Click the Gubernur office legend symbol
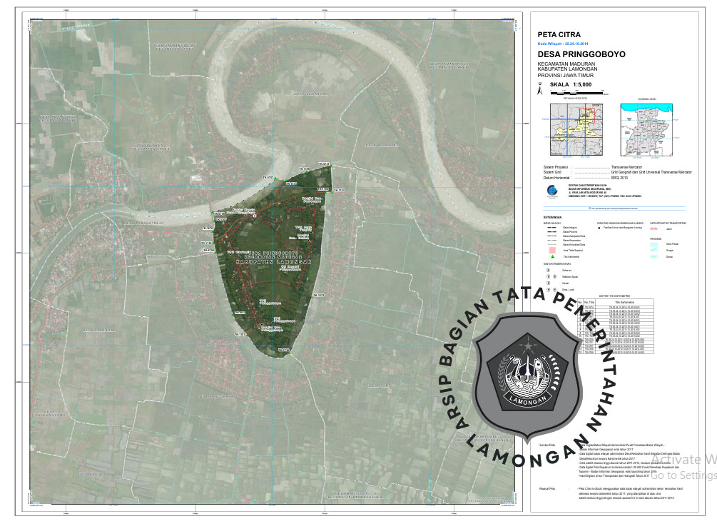The image size is (717, 524). [x=548, y=271]
